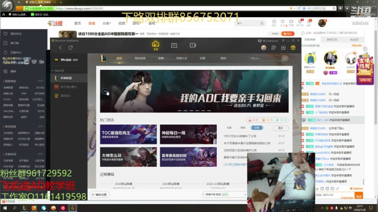Switch to the 头条 news tab
This screenshot has height=212, width=378.
[x=229, y=128]
